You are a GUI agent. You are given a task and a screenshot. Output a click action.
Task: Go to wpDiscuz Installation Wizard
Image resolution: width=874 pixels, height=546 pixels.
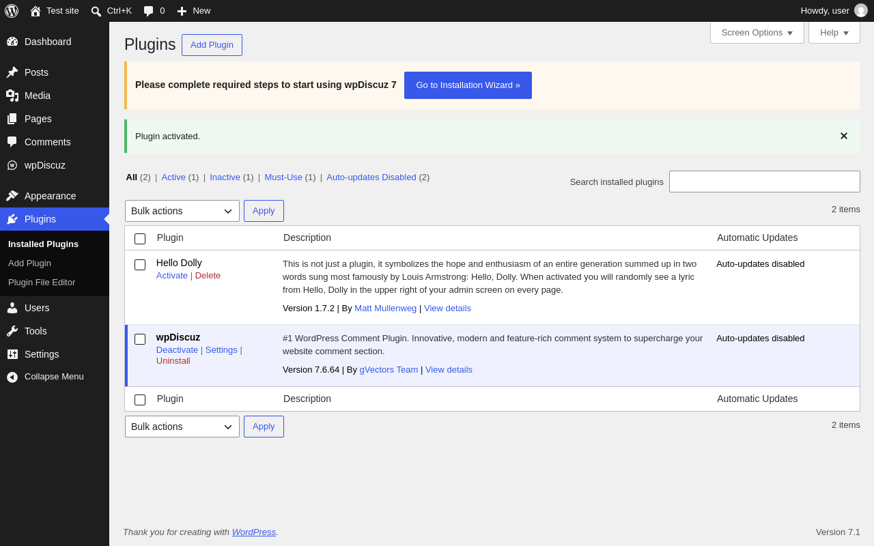click(x=468, y=85)
